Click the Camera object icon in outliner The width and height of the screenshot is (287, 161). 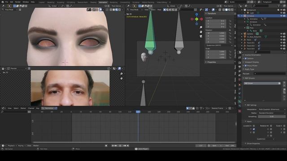pyautogui.click(x=245, y=34)
